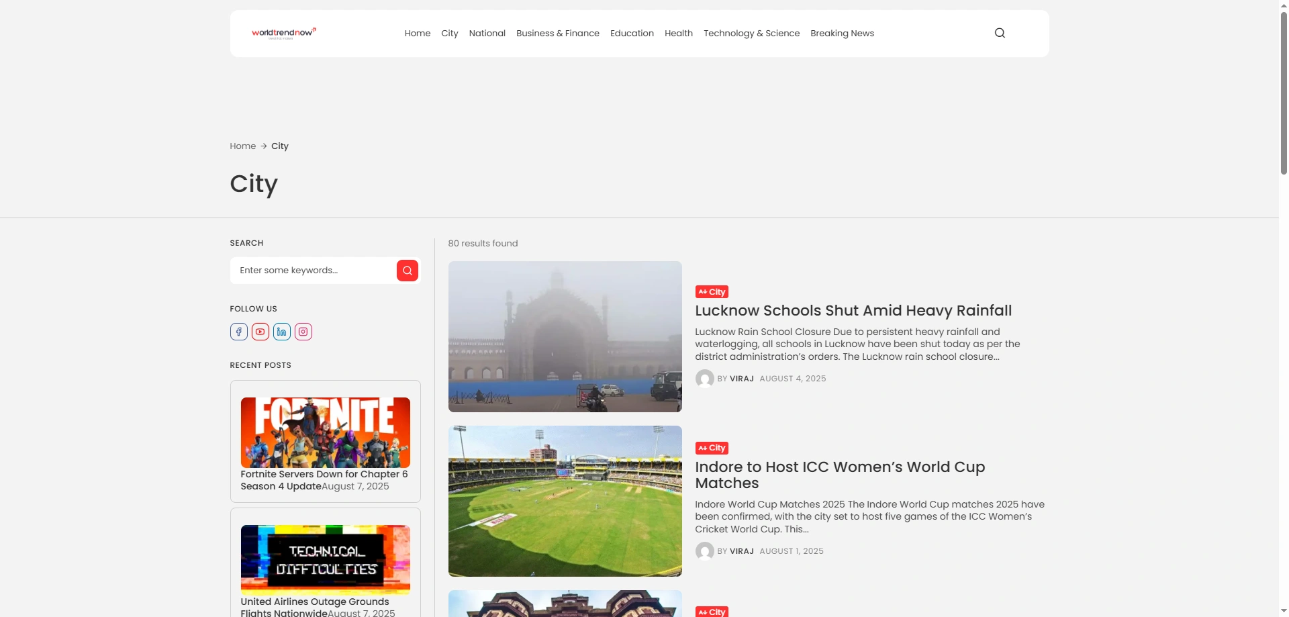The width and height of the screenshot is (1289, 617).
Task: Click AUGUST 1, 2025 date text
Action: [792, 551]
